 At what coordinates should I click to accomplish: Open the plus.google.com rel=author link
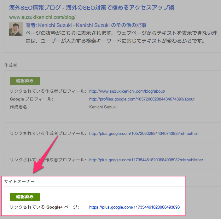pyautogui.click(x=144, y=134)
